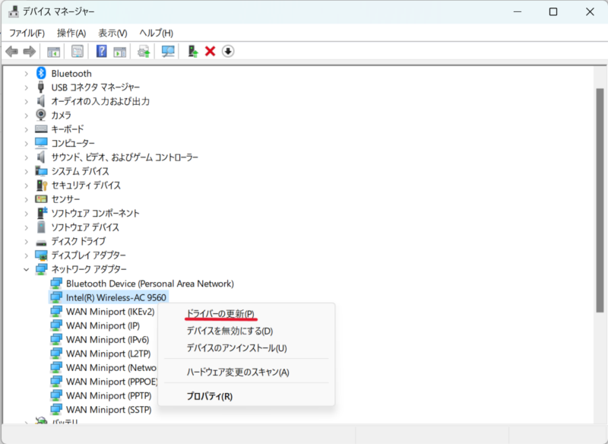Image resolution: width=608 pixels, height=444 pixels.
Task: Select the WAN Miniport (L2TP) entry
Action: (108, 354)
